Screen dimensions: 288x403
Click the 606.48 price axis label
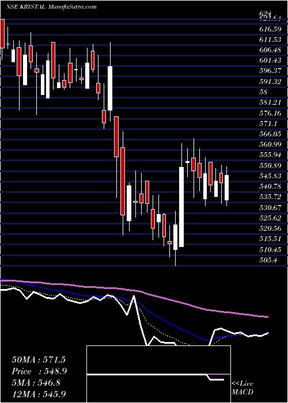pyautogui.click(x=270, y=50)
